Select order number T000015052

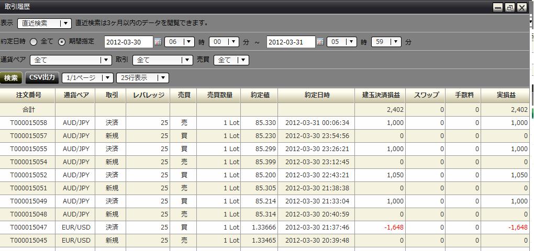pos(29,175)
